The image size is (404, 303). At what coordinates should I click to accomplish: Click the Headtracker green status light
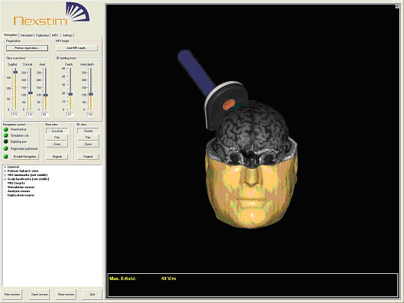5,129
